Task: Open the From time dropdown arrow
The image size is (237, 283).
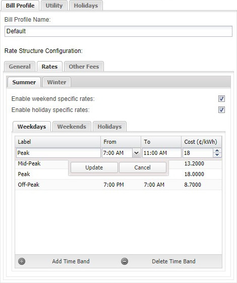Action: click(x=136, y=153)
